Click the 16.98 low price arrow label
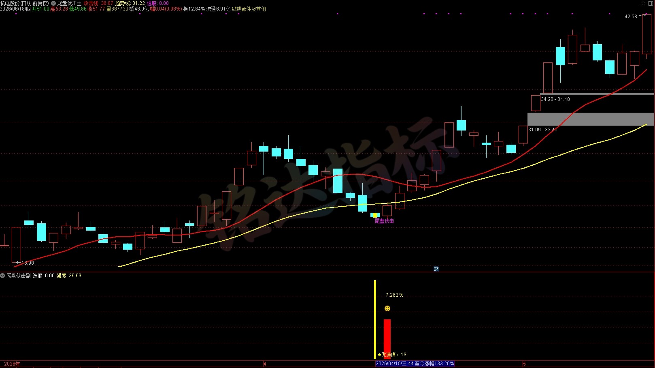Image resolution: width=655 pixels, height=368 pixels. tap(25, 263)
